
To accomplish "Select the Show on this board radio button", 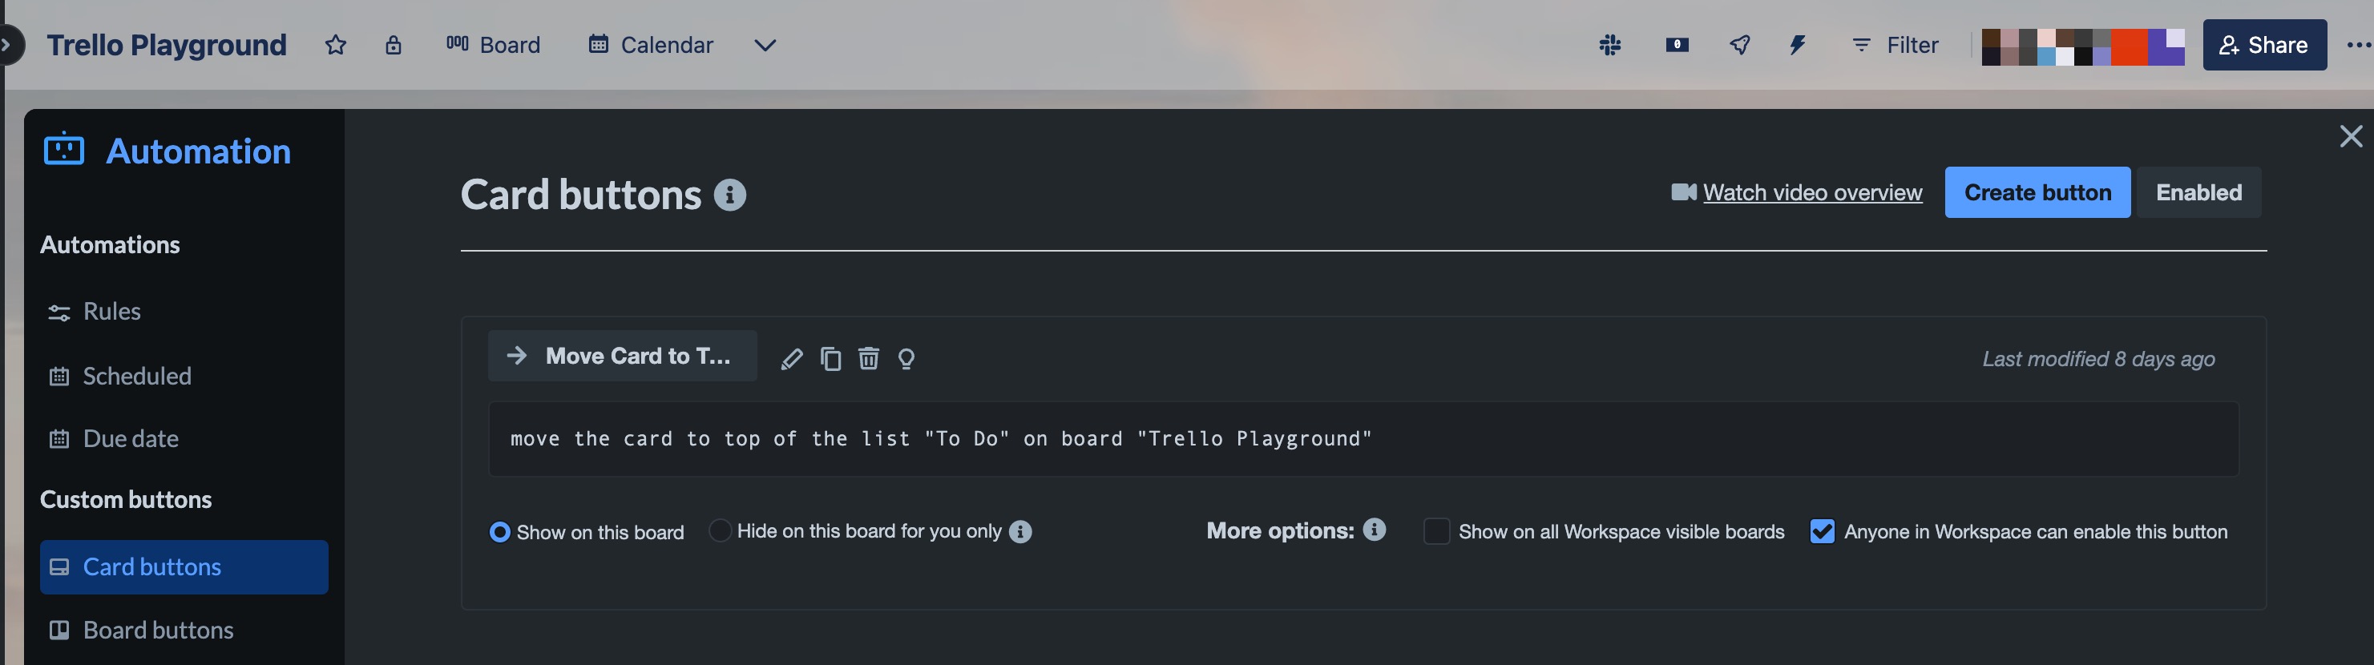I will [499, 531].
